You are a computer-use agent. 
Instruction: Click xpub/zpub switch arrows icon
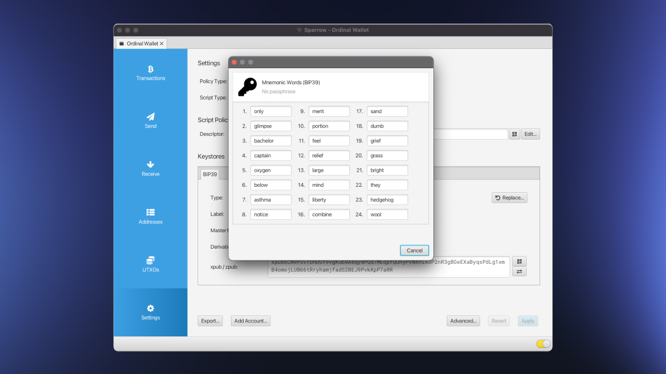pyautogui.click(x=519, y=271)
